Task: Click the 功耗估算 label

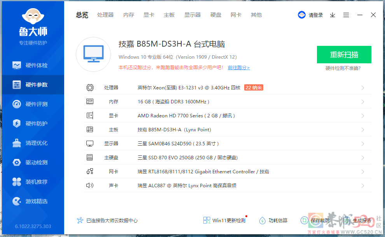Action: point(278,220)
